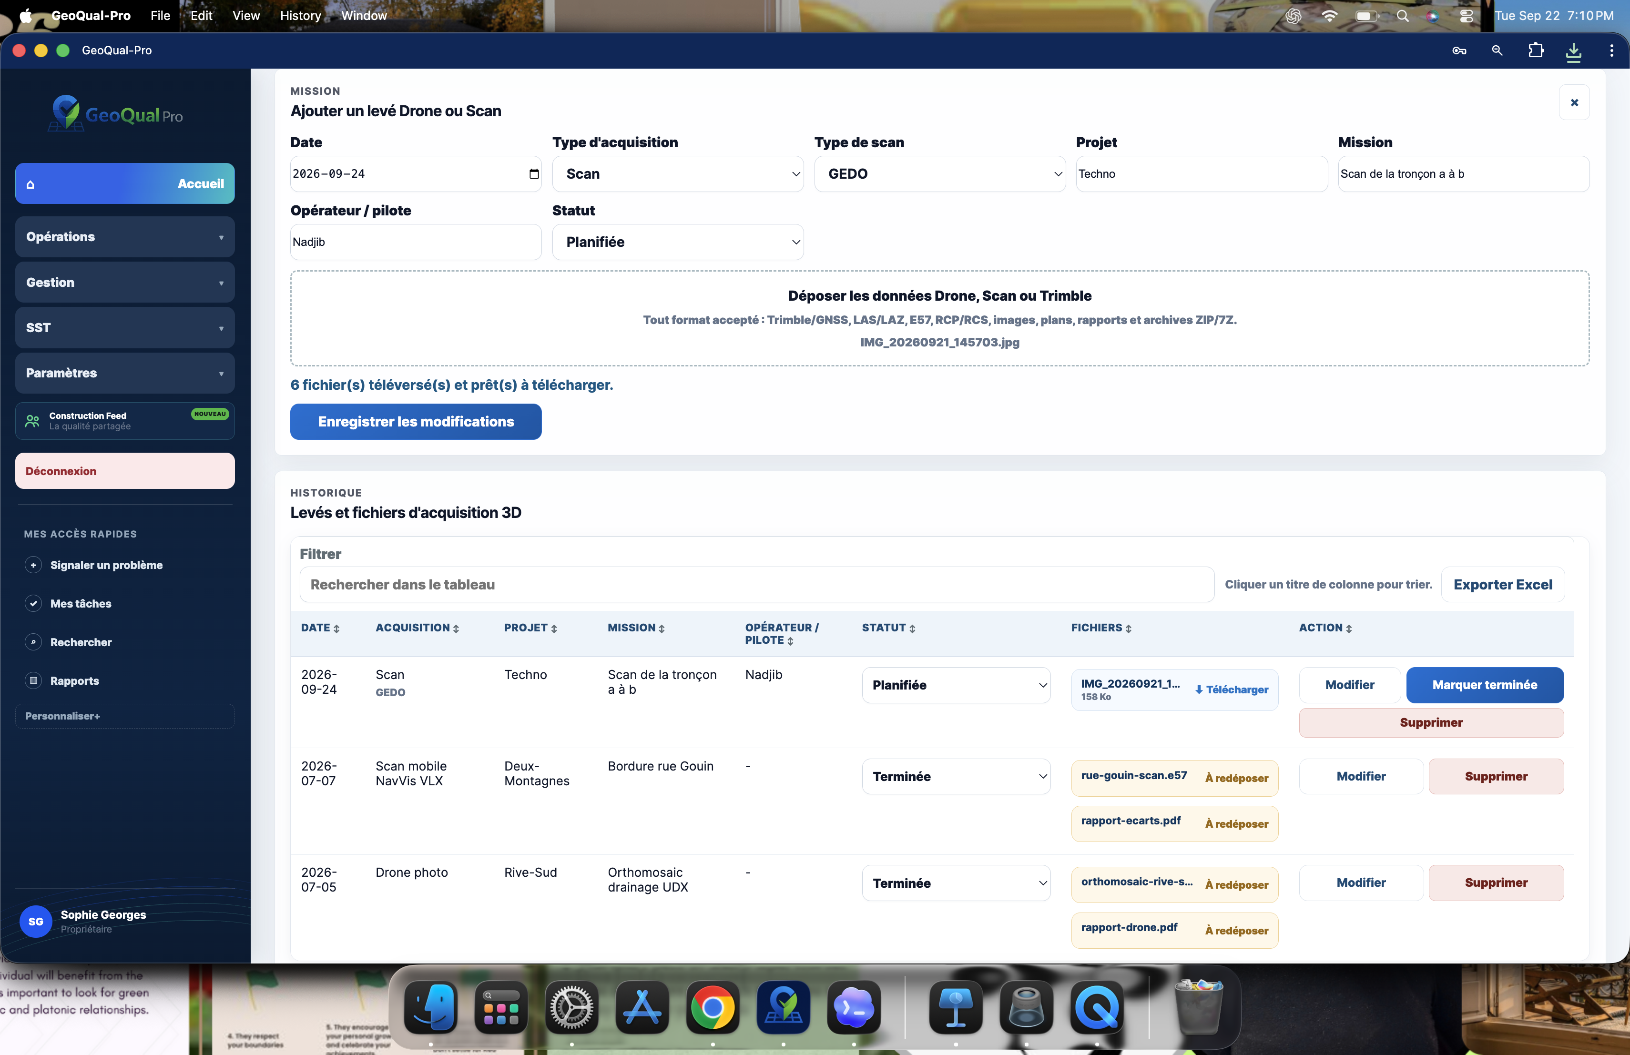
Task: Click the password key icon in title bar
Action: point(1459,51)
